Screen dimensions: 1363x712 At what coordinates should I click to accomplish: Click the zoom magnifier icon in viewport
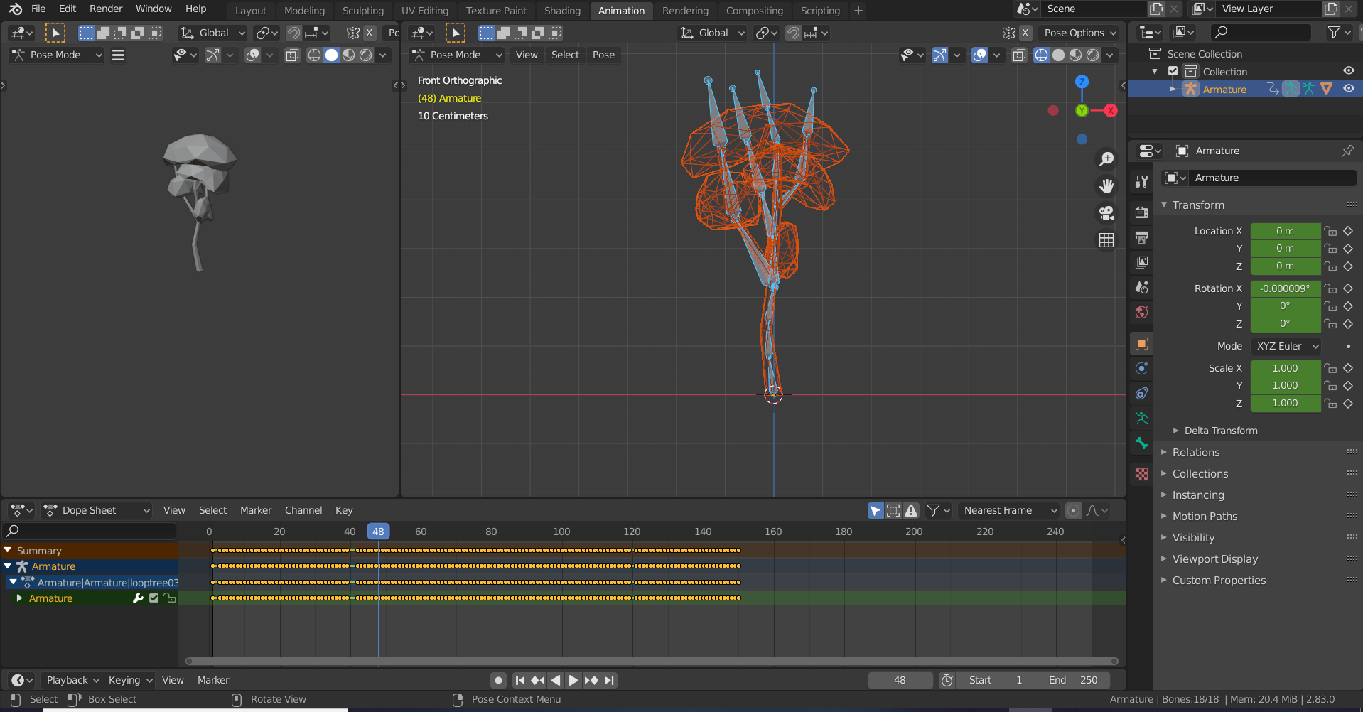click(1106, 159)
